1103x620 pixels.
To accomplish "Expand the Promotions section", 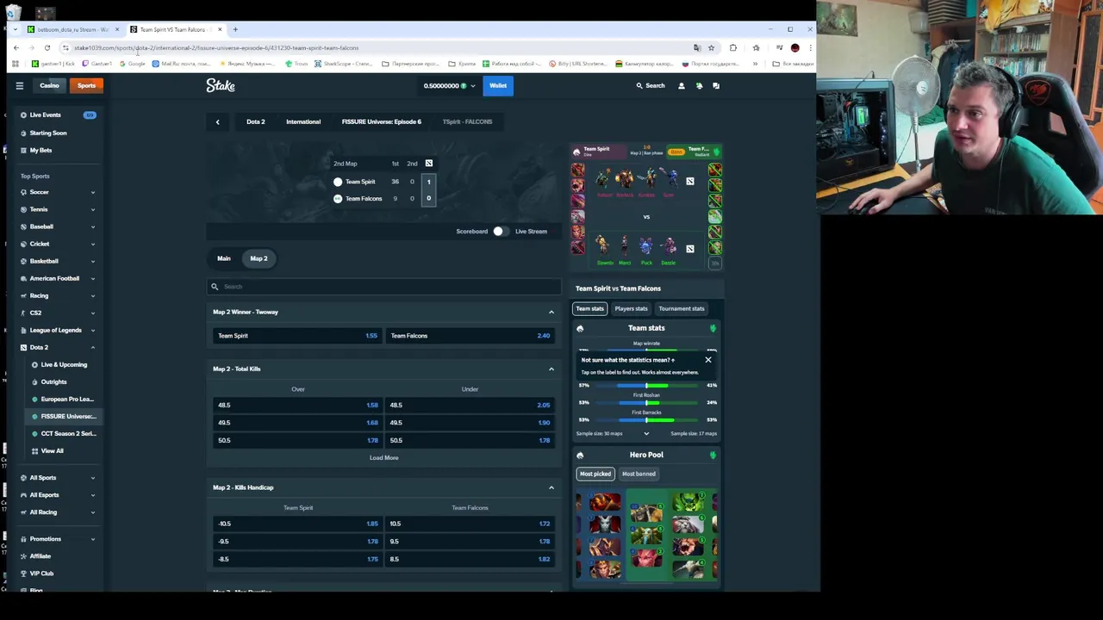I will [92, 539].
